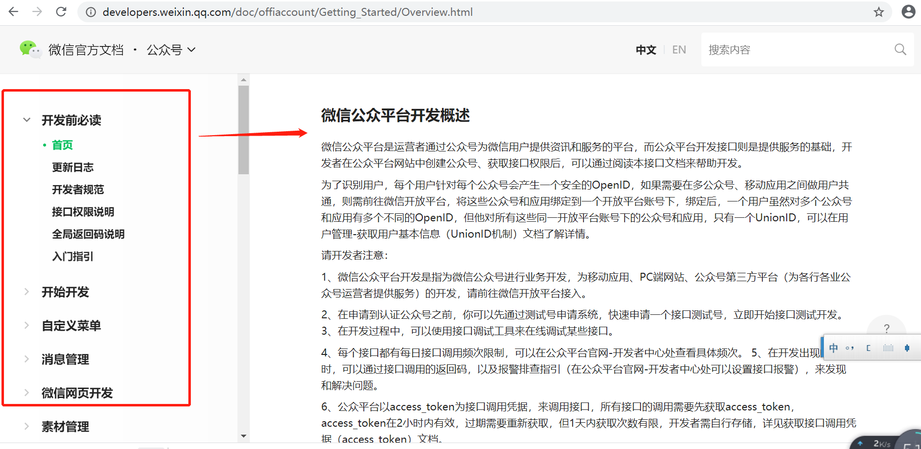Click the 微信官方文档 title link
Image resolution: width=921 pixels, height=449 pixels.
(x=86, y=50)
